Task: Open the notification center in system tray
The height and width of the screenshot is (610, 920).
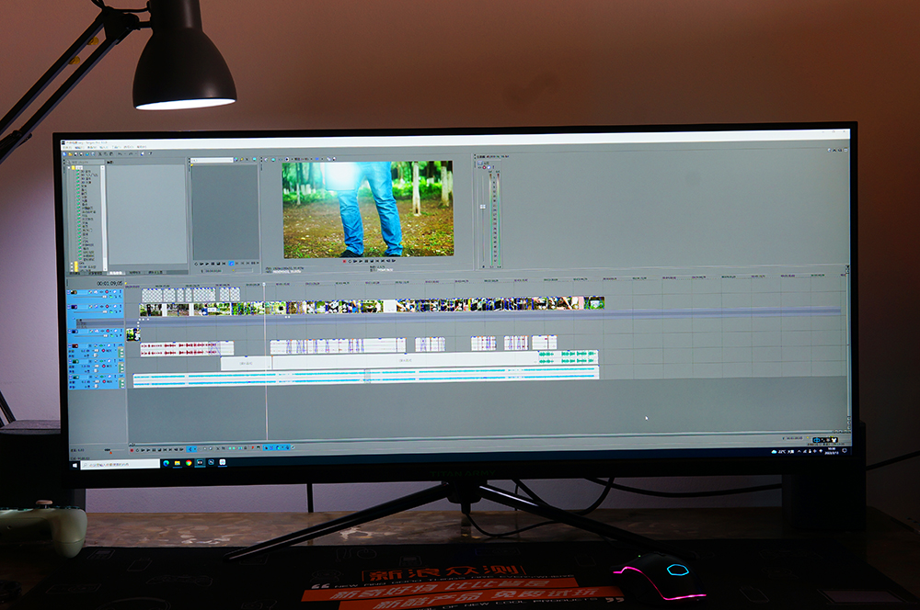Action: pyautogui.click(x=845, y=451)
